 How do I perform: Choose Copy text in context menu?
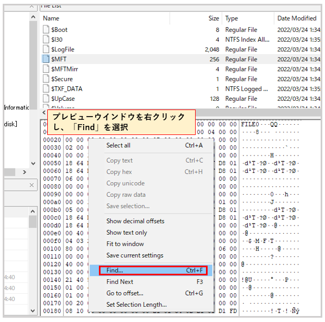(x=151, y=160)
